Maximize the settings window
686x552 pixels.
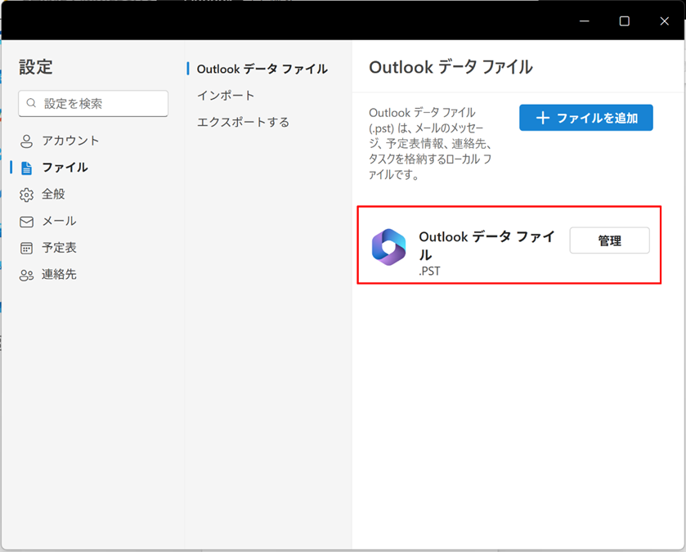pyautogui.click(x=624, y=21)
